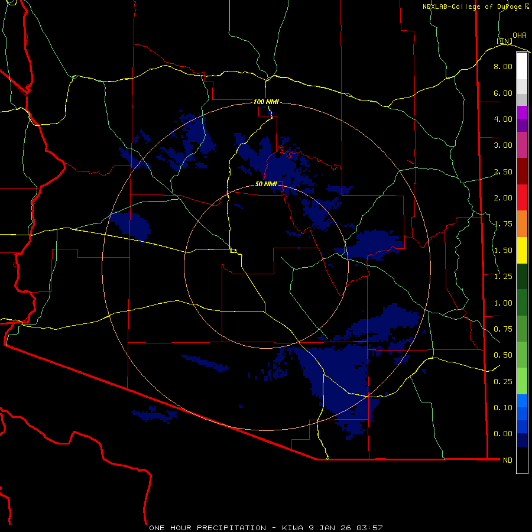Click the 6.00 legend value
Screen dimensions: 532x532
(503, 93)
